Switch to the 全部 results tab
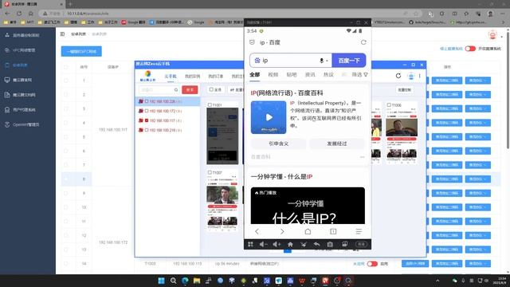510x287 pixels. pyautogui.click(x=255, y=74)
